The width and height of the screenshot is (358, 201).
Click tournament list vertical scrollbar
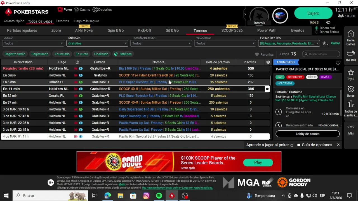click(x=270, y=81)
